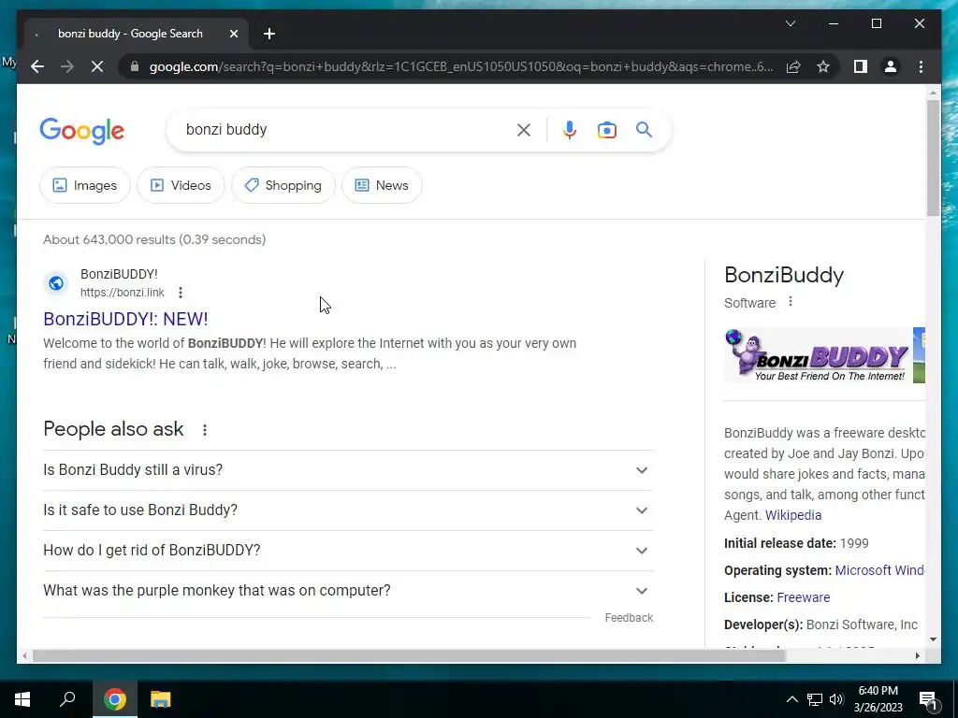Start a voice search with the microphone

tap(570, 130)
